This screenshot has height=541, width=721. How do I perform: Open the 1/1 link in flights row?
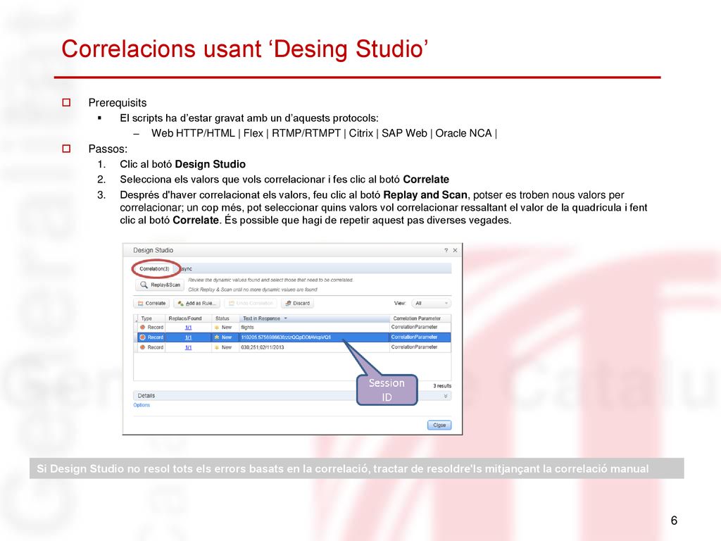click(188, 327)
